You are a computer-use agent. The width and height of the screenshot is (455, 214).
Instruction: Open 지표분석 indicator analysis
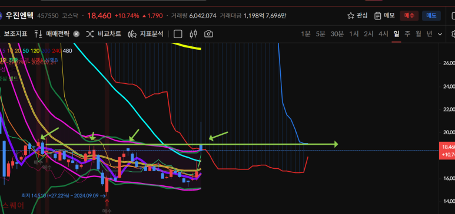click(x=145, y=34)
